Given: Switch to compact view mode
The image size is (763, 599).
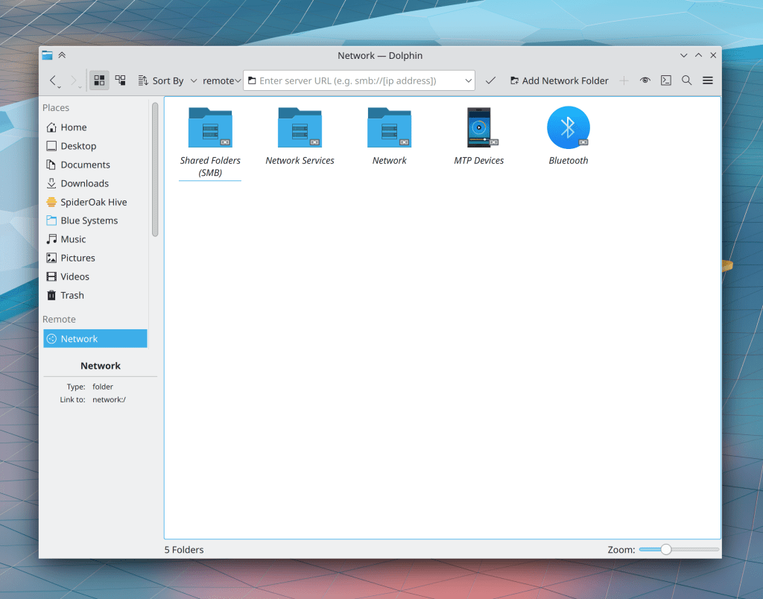Looking at the screenshot, I should point(120,80).
